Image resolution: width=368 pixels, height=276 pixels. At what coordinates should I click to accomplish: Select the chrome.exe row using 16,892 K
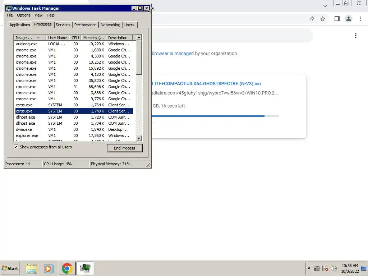(74, 68)
